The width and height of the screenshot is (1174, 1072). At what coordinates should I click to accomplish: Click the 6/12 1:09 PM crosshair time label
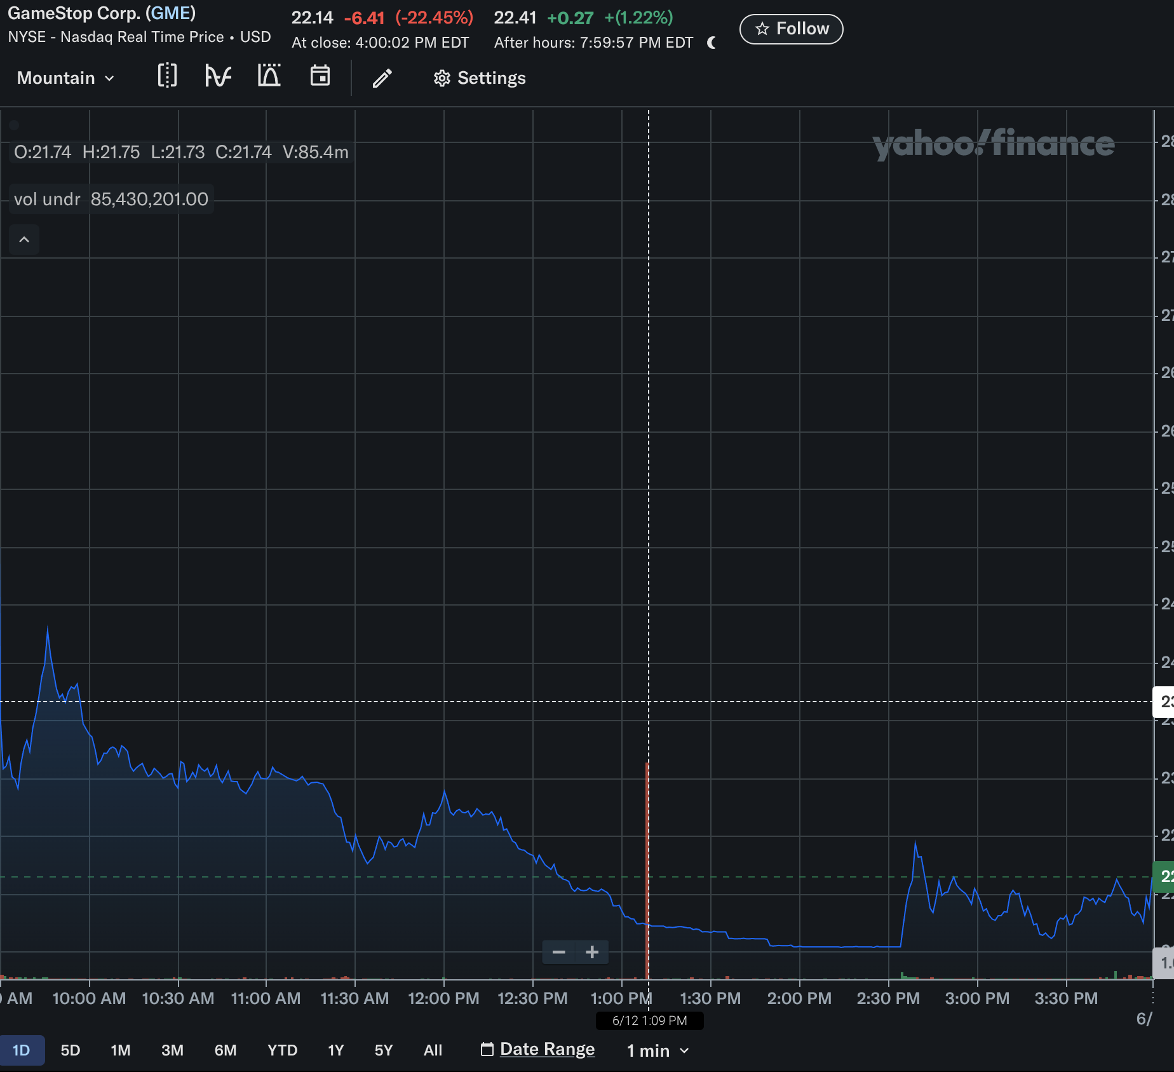click(x=649, y=1021)
